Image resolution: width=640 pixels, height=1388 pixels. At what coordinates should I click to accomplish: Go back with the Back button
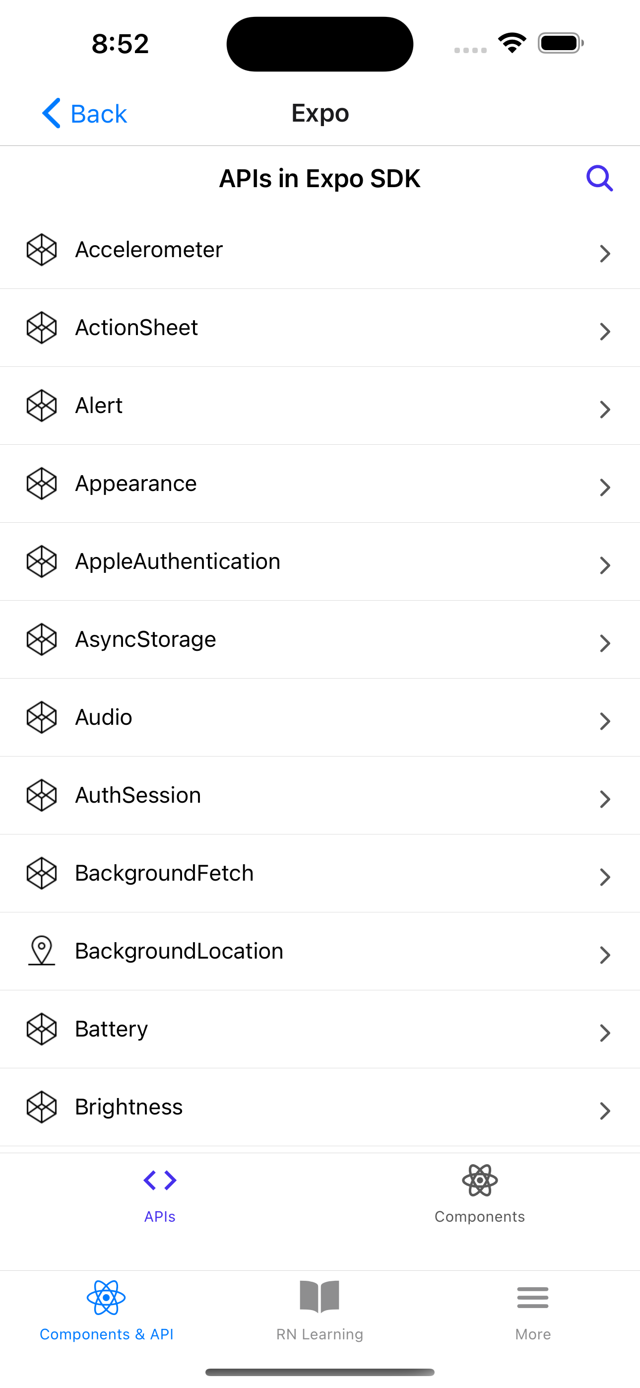tap(84, 114)
